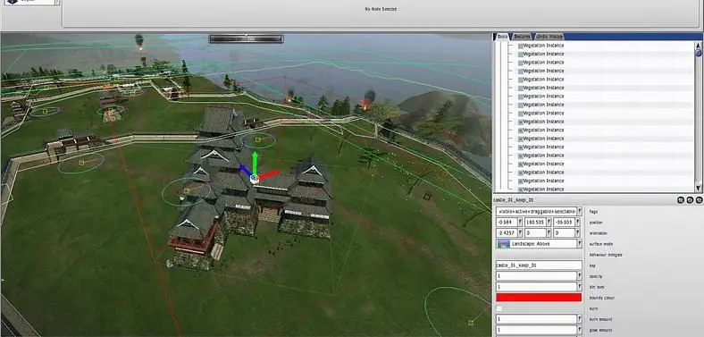Screen dimensions: 704x337
Task: Click the arrow beside the dirt level value
Action: click(x=579, y=287)
